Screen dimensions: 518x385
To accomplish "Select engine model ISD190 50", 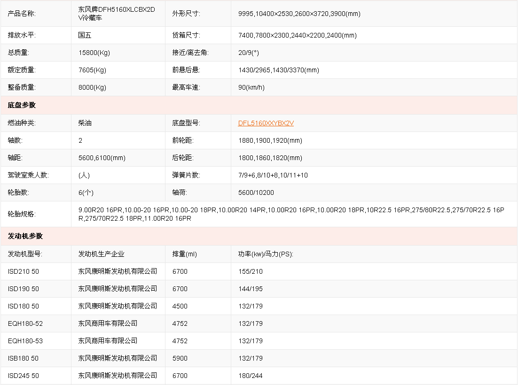I will click(x=24, y=289).
